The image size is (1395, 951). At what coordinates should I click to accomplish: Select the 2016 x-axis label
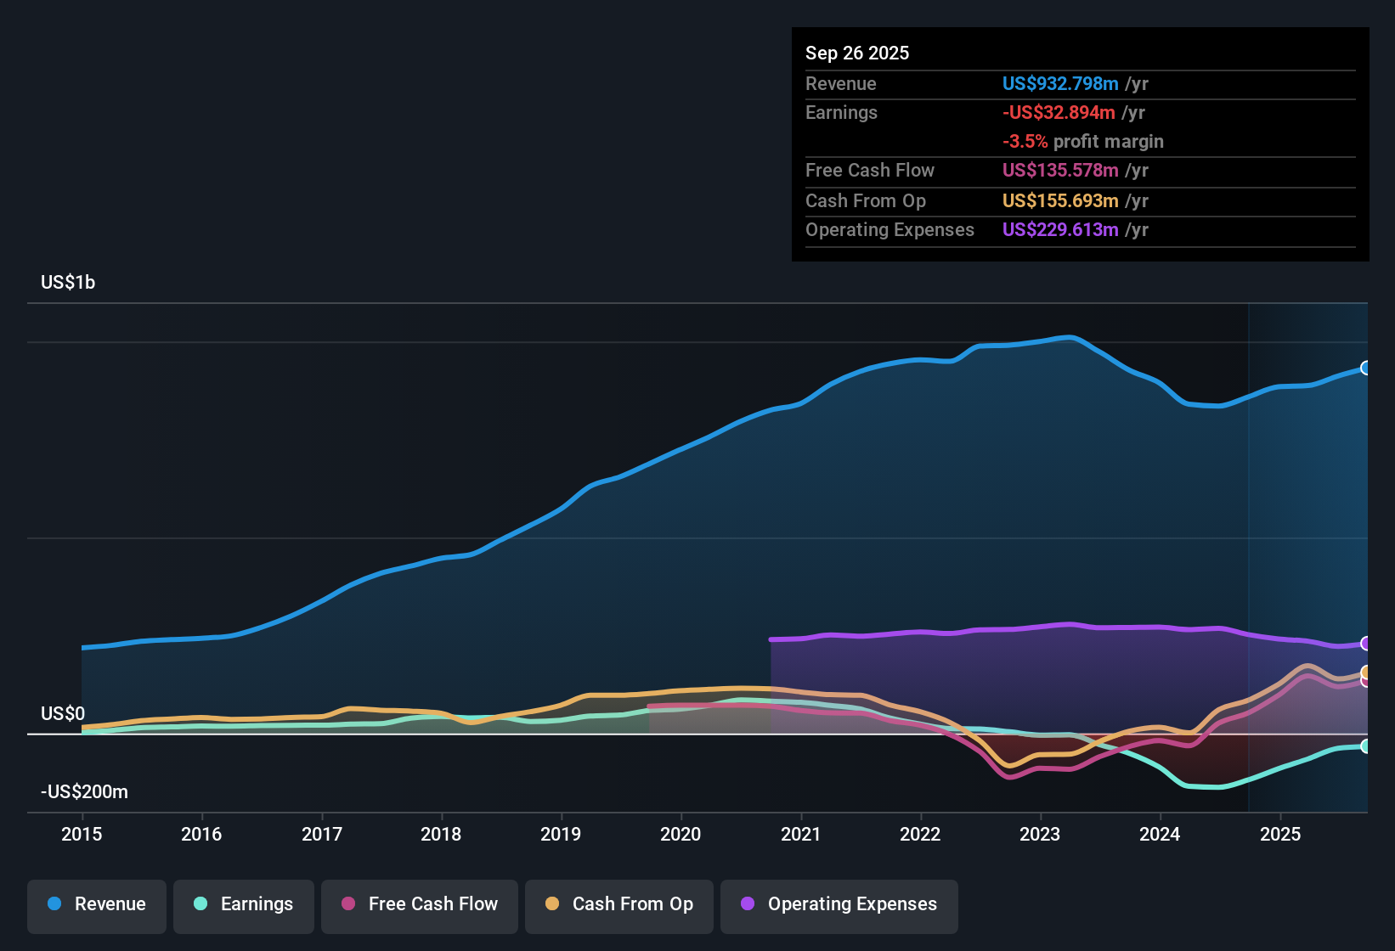(201, 834)
